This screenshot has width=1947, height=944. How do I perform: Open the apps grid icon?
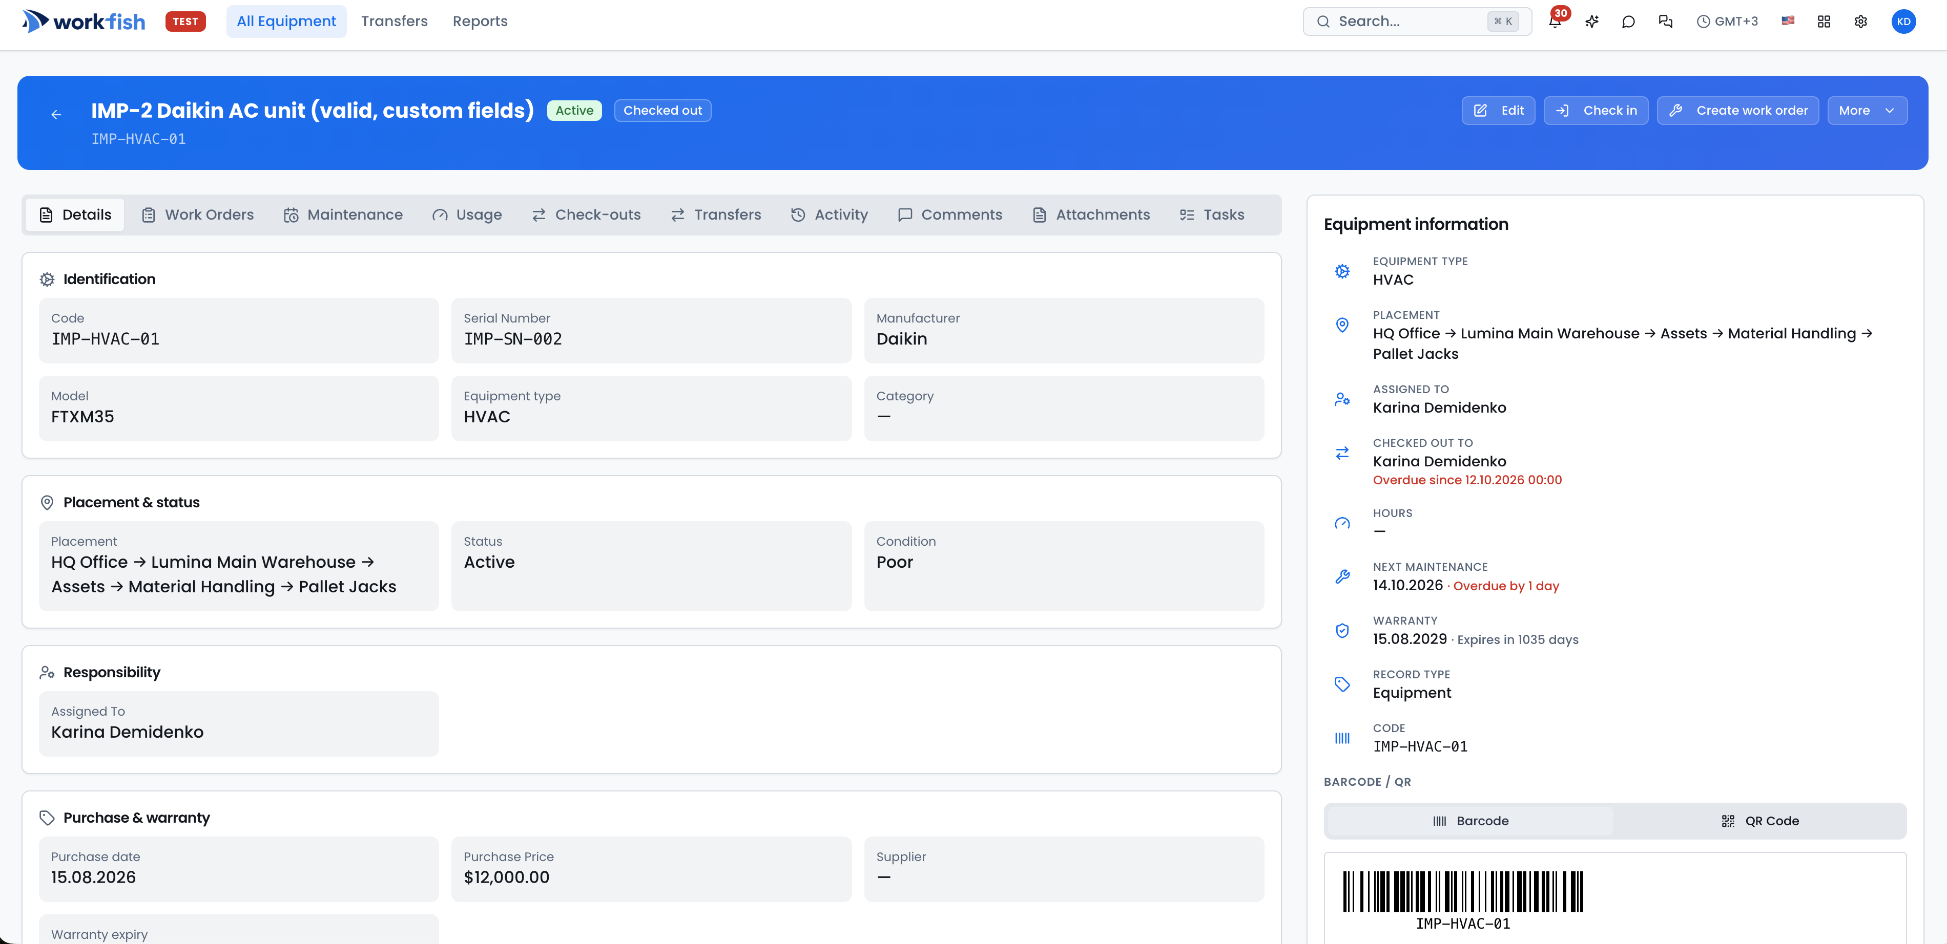(x=1824, y=21)
